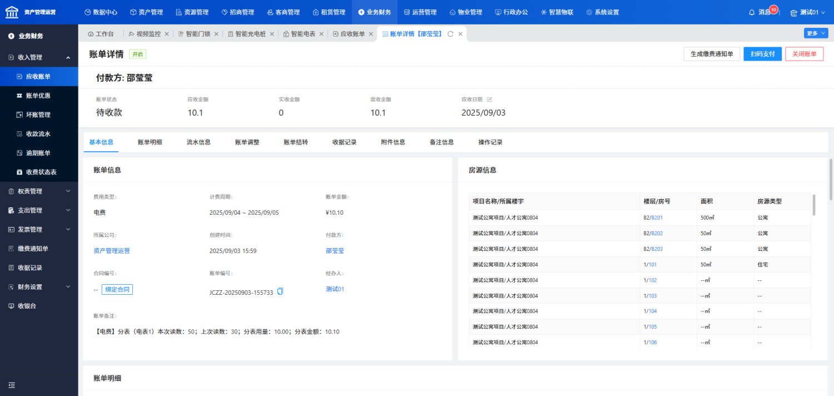Open 行政办公 in top navigation
Image resolution: width=834 pixels, height=396 pixels.
coord(511,12)
